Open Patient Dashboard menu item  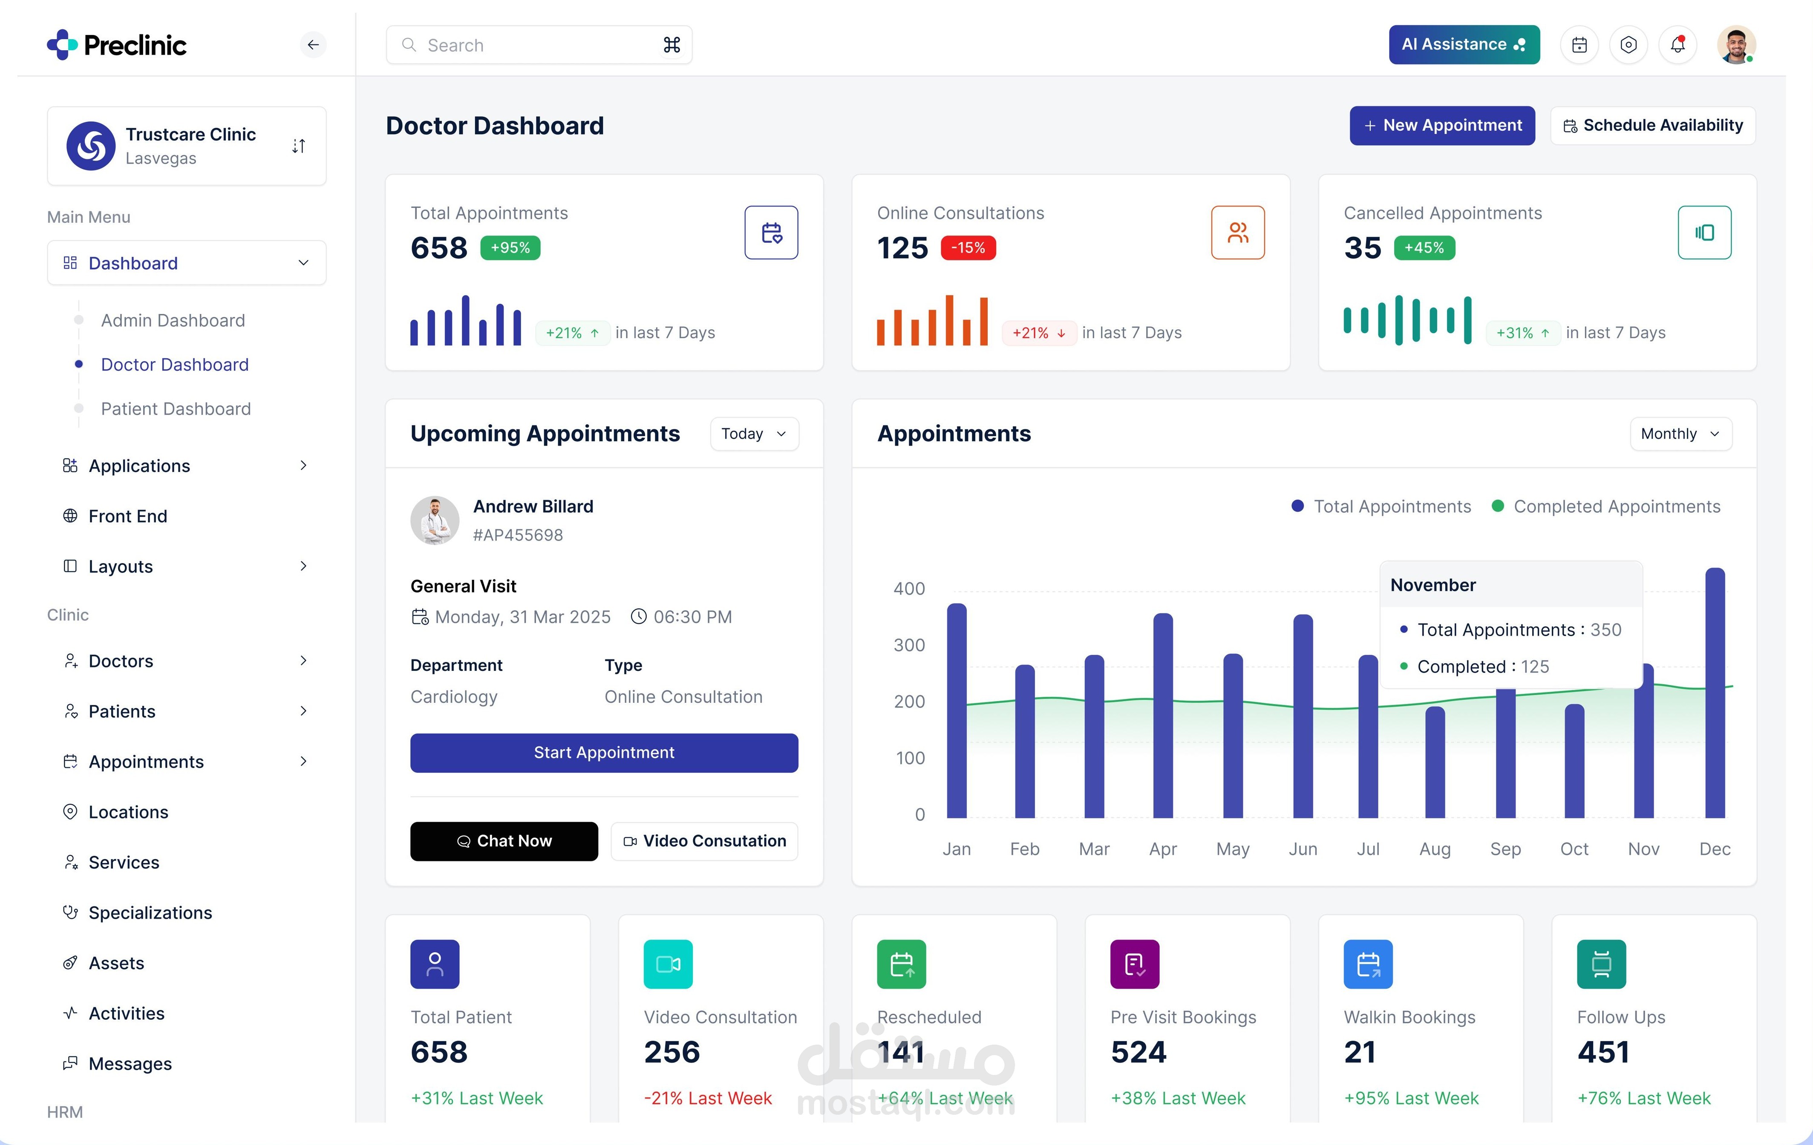176,409
